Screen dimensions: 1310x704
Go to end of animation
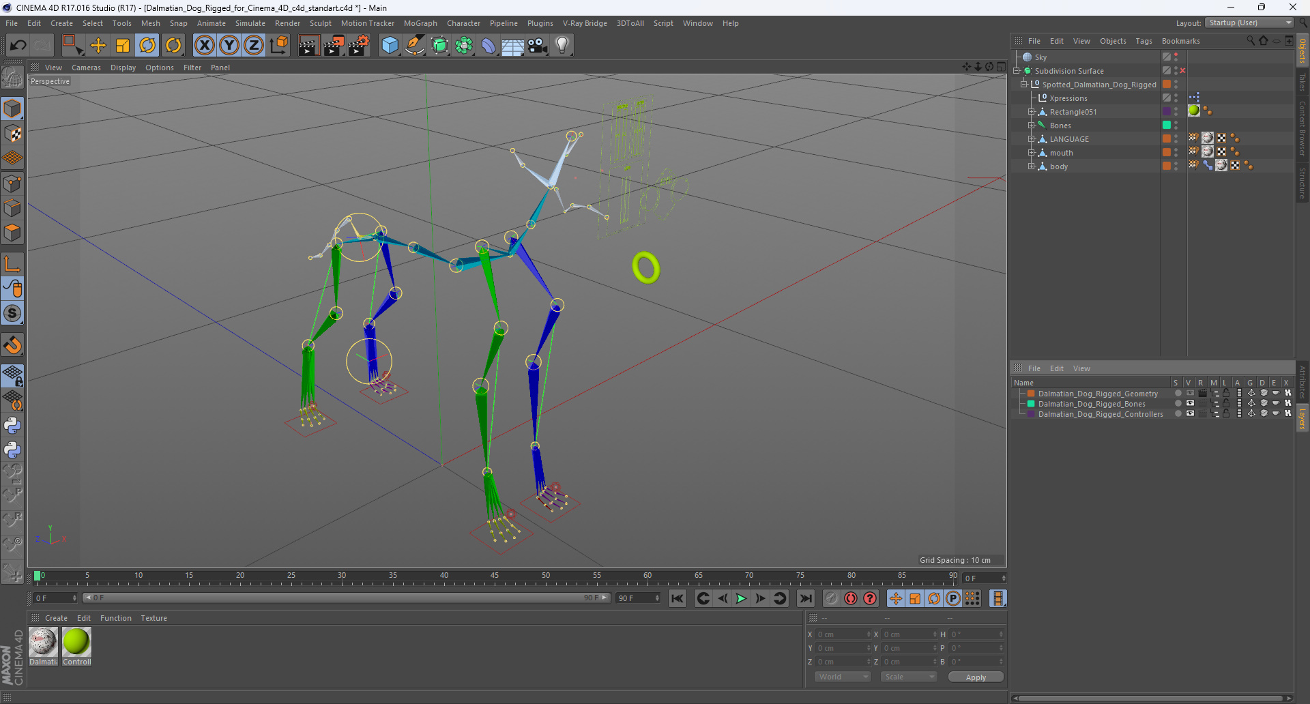click(806, 598)
